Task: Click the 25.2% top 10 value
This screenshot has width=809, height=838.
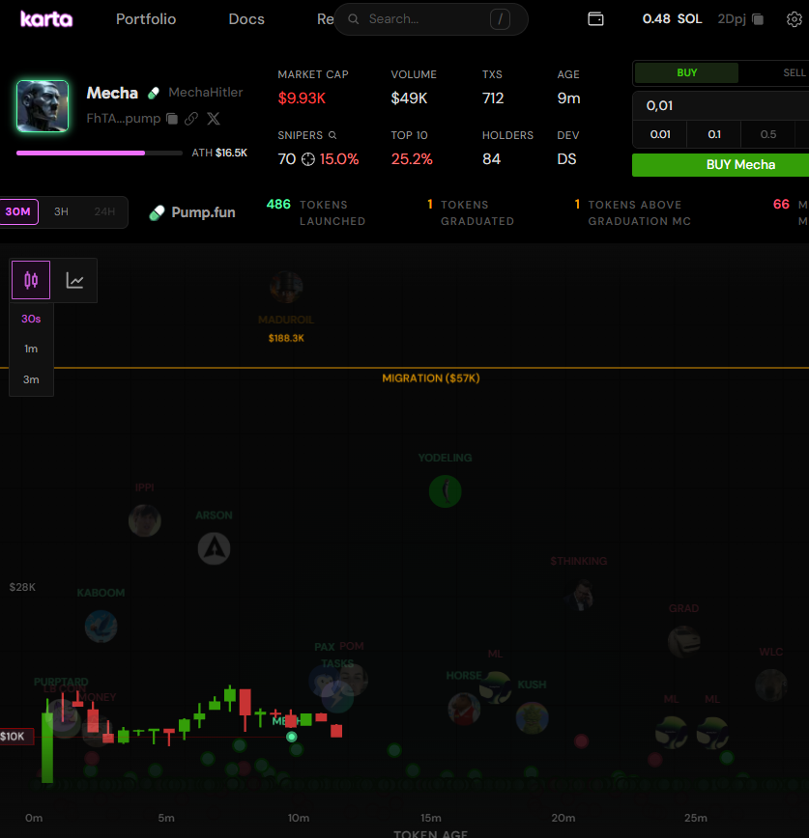Action: coord(412,159)
